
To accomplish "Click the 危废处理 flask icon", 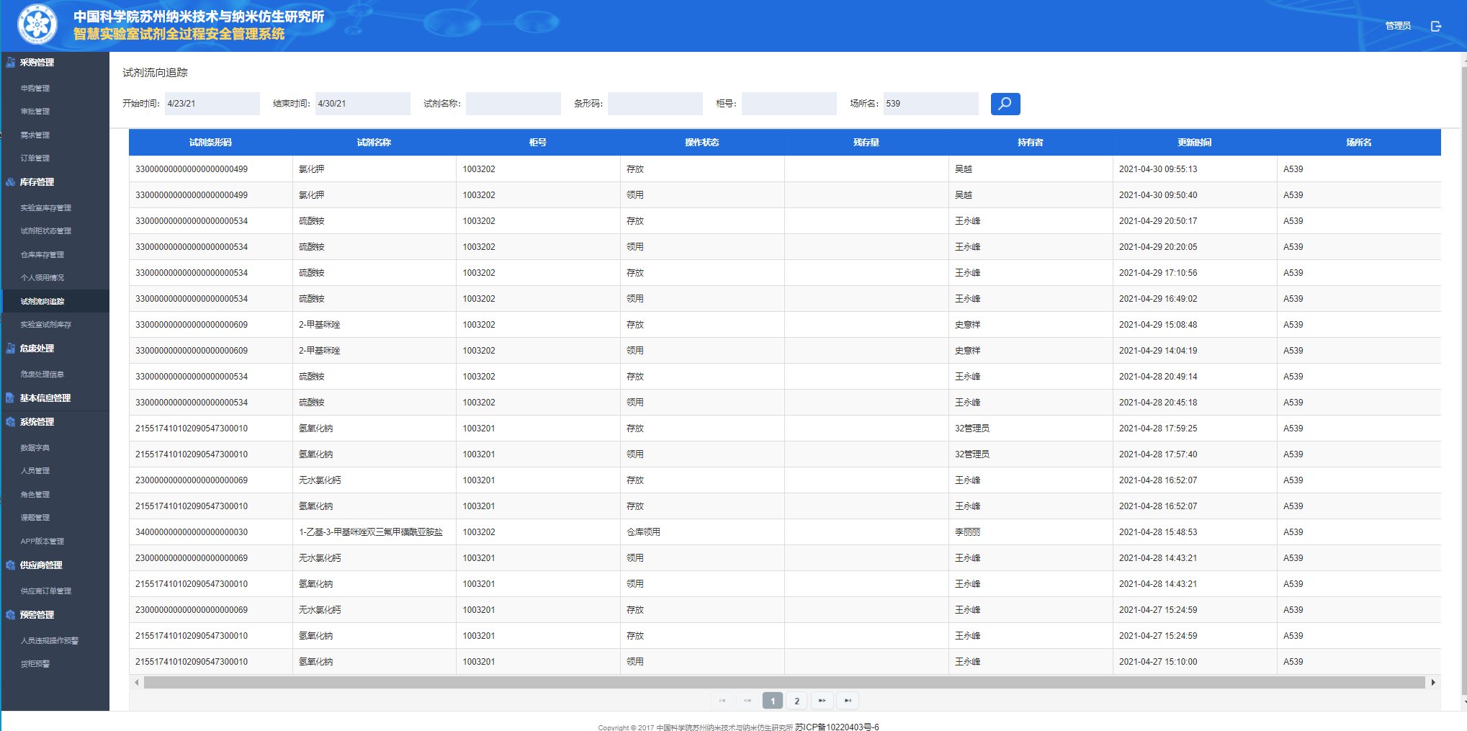I will click(10, 349).
